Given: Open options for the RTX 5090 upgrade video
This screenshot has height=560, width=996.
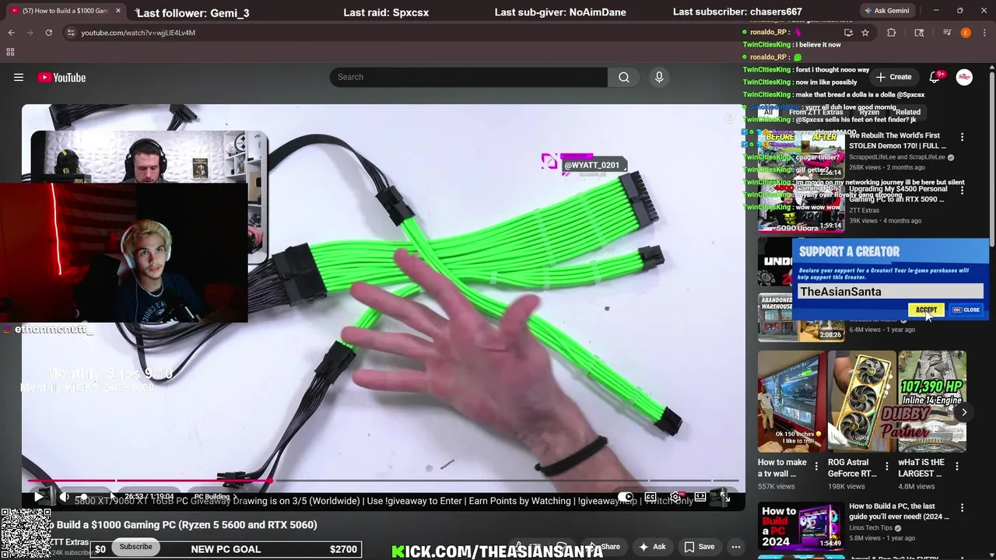Looking at the screenshot, I should pyautogui.click(x=962, y=190).
